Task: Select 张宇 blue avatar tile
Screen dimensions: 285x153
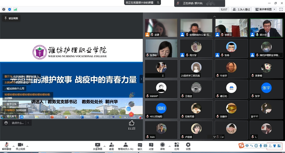Action: point(266,89)
